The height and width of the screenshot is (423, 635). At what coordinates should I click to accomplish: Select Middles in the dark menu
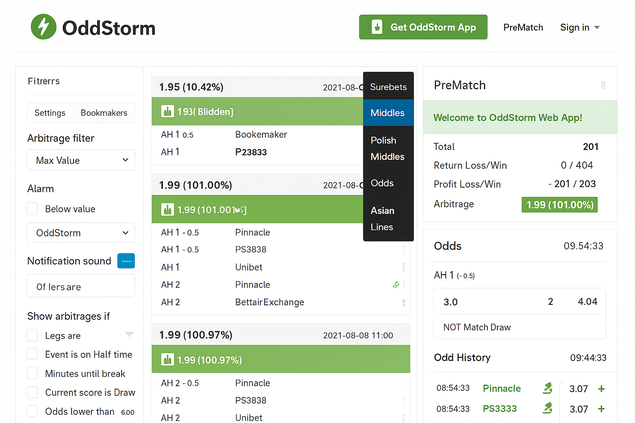pos(388,113)
